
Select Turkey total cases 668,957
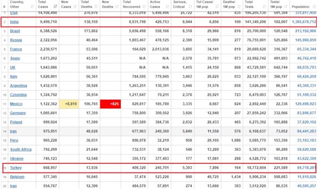50,168
